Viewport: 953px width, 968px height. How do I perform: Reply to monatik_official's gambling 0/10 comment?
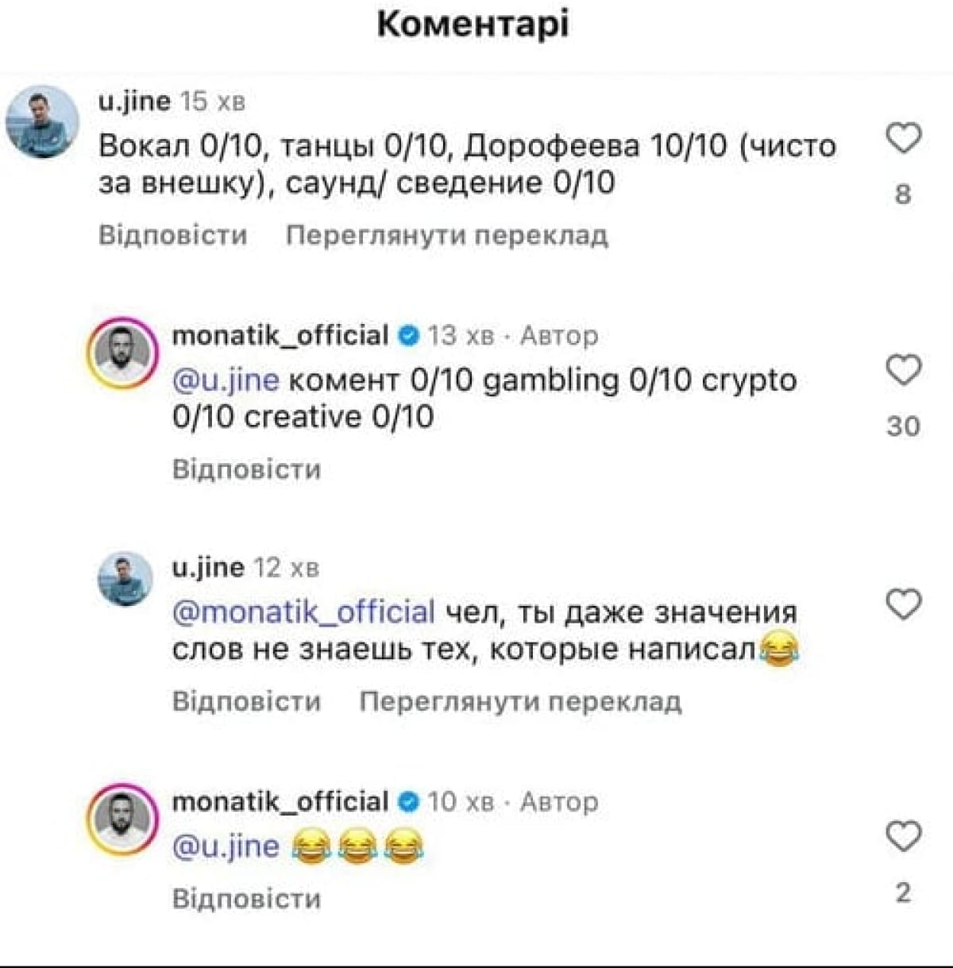point(246,469)
